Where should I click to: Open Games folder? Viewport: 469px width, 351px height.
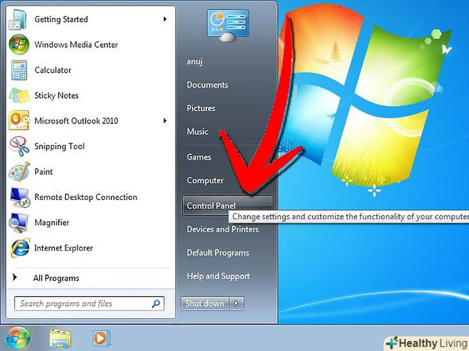199,157
